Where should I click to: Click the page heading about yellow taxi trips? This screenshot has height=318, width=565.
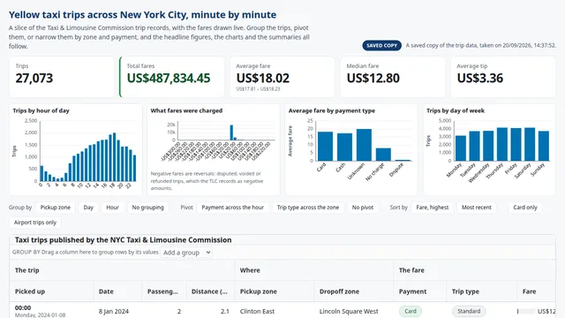(x=143, y=15)
